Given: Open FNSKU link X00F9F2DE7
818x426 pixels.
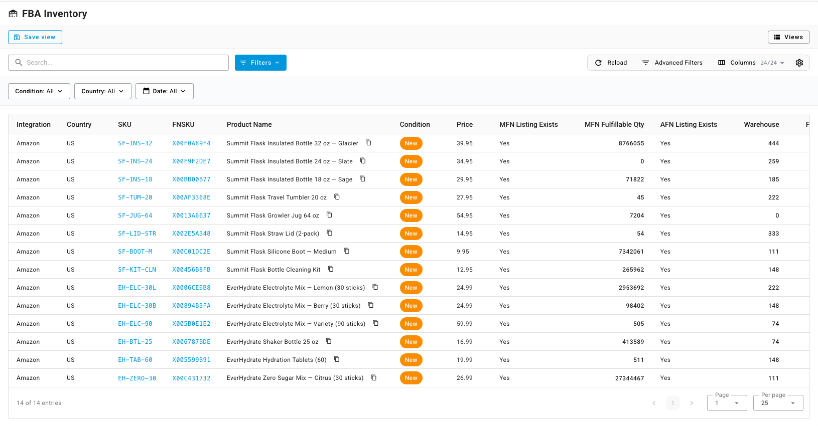Looking at the screenshot, I should click(191, 161).
